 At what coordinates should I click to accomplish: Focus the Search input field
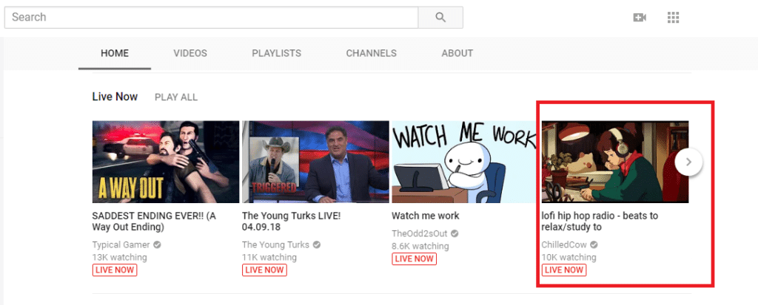pyautogui.click(x=211, y=18)
